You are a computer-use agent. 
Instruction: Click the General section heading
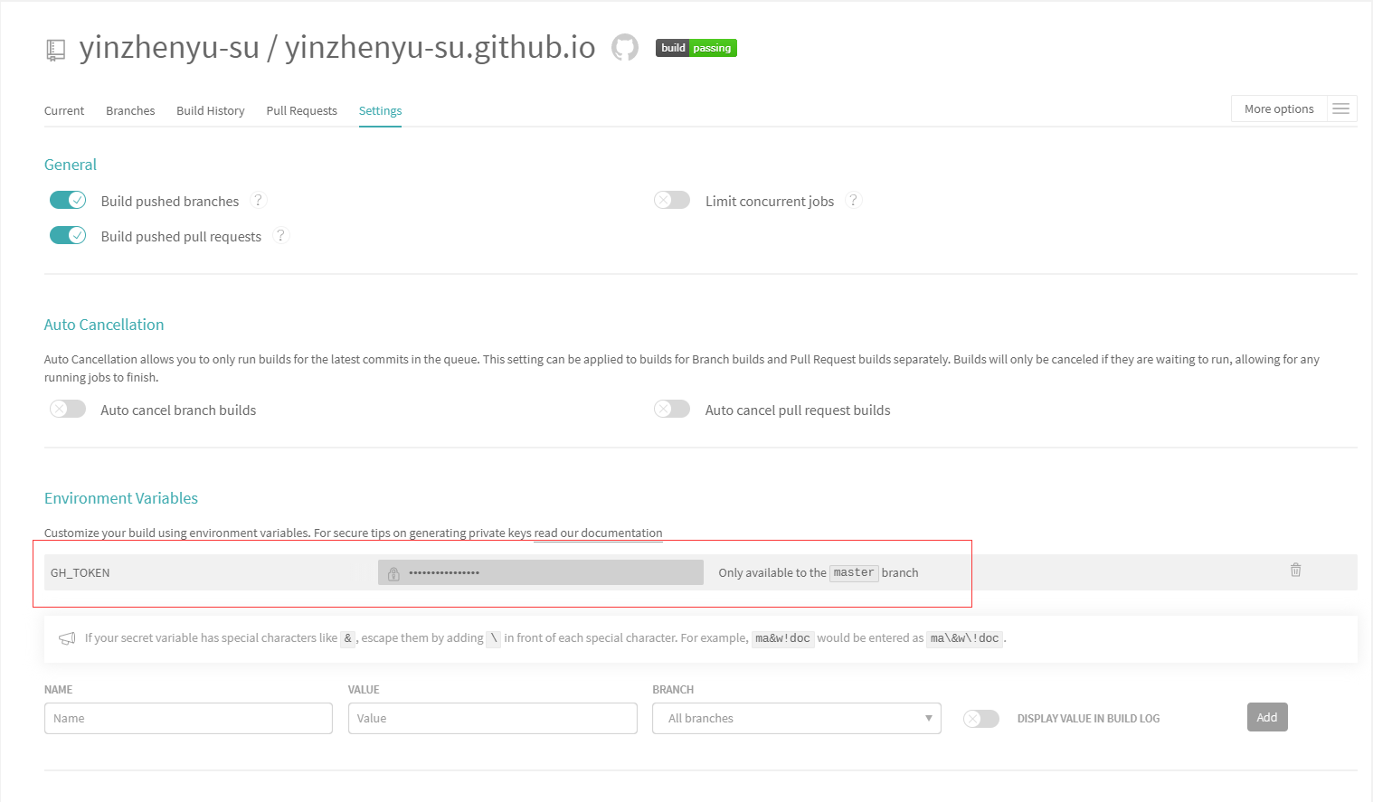pyautogui.click(x=71, y=165)
